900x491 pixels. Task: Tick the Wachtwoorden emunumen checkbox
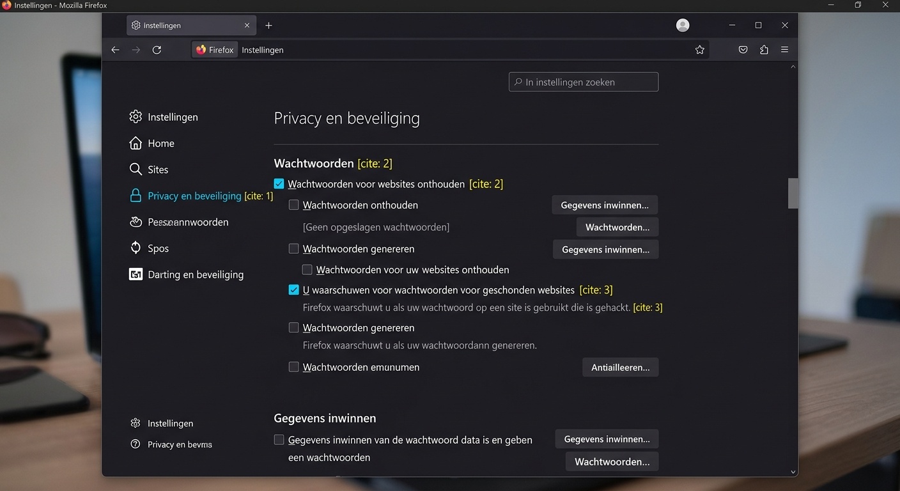click(294, 367)
